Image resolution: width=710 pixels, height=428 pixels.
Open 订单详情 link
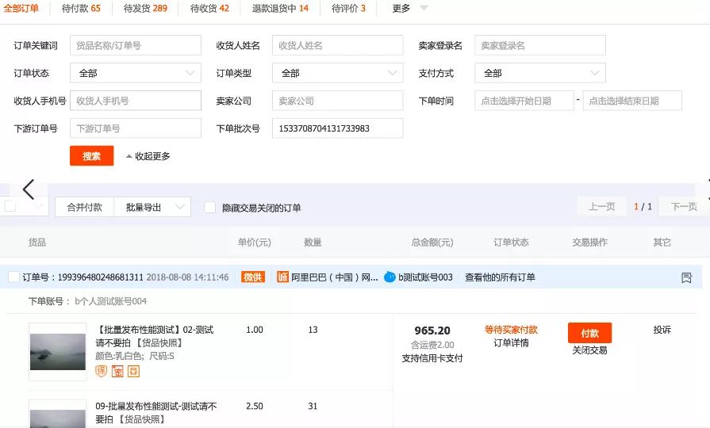(511, 343)
